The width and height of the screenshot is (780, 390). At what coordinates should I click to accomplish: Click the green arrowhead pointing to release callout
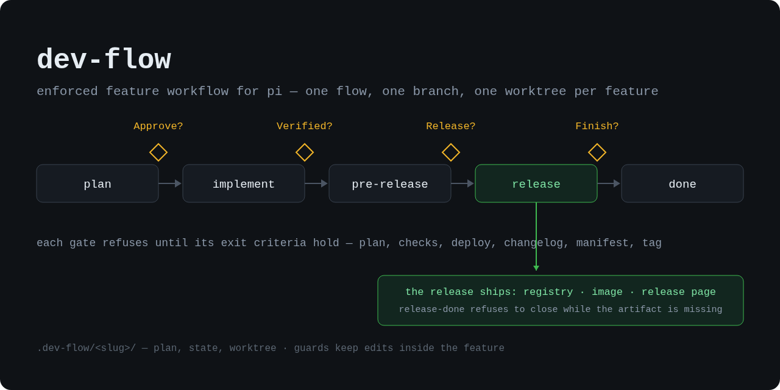point(536,268)
